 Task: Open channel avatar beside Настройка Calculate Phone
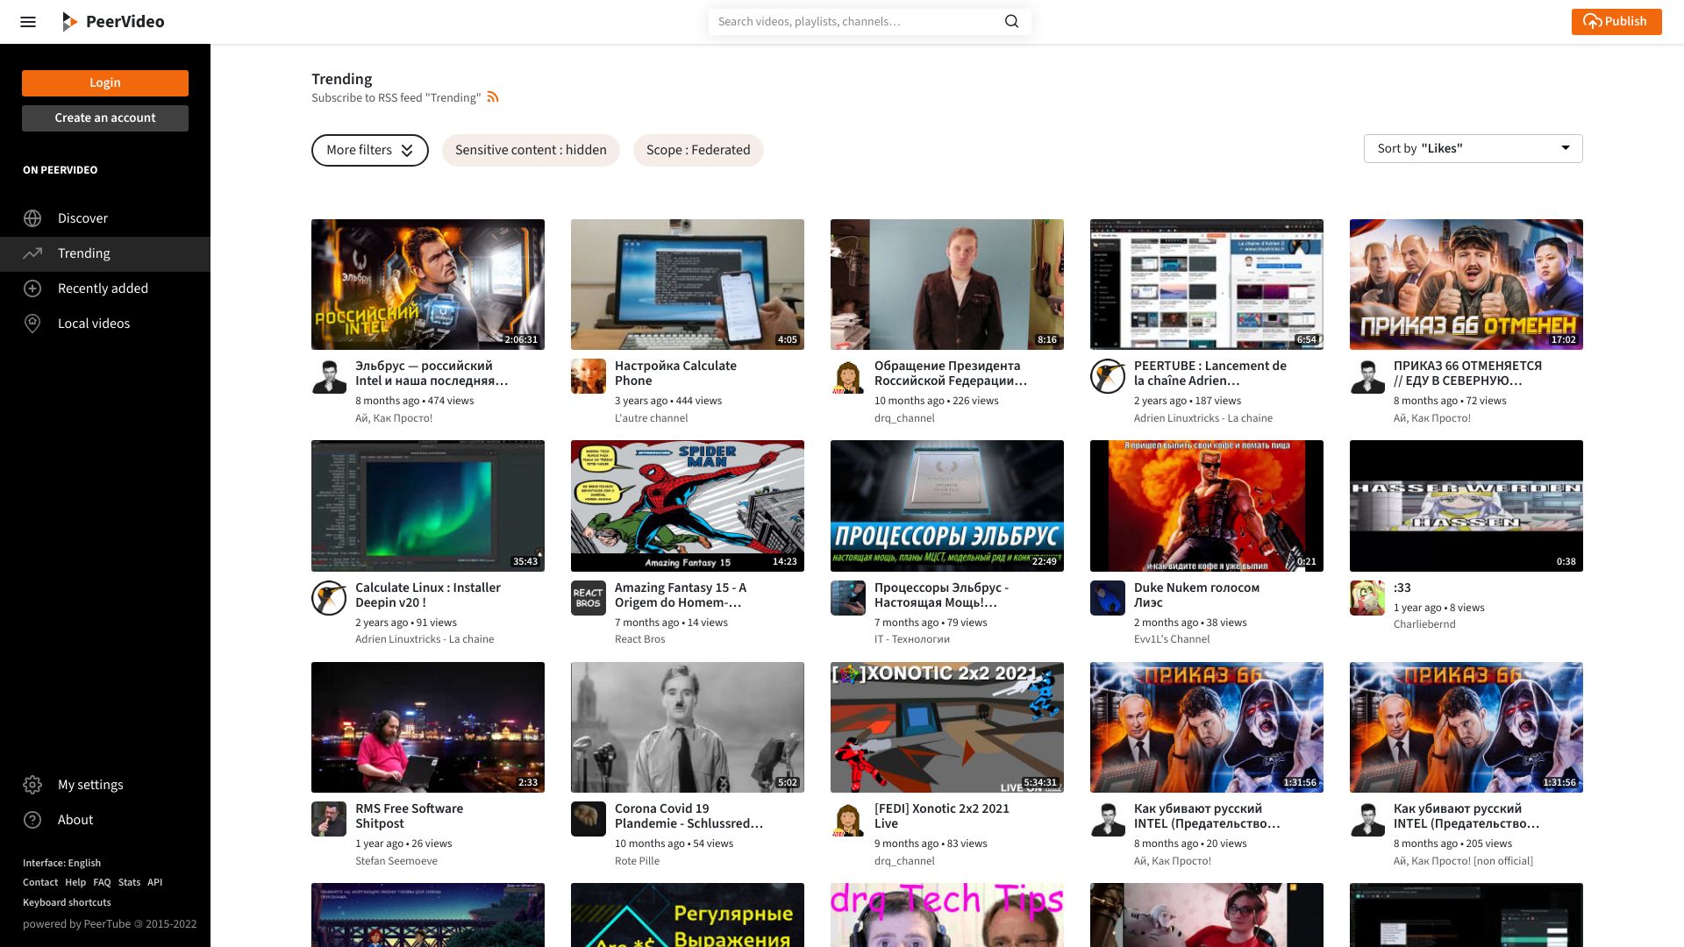click(589, 376)
